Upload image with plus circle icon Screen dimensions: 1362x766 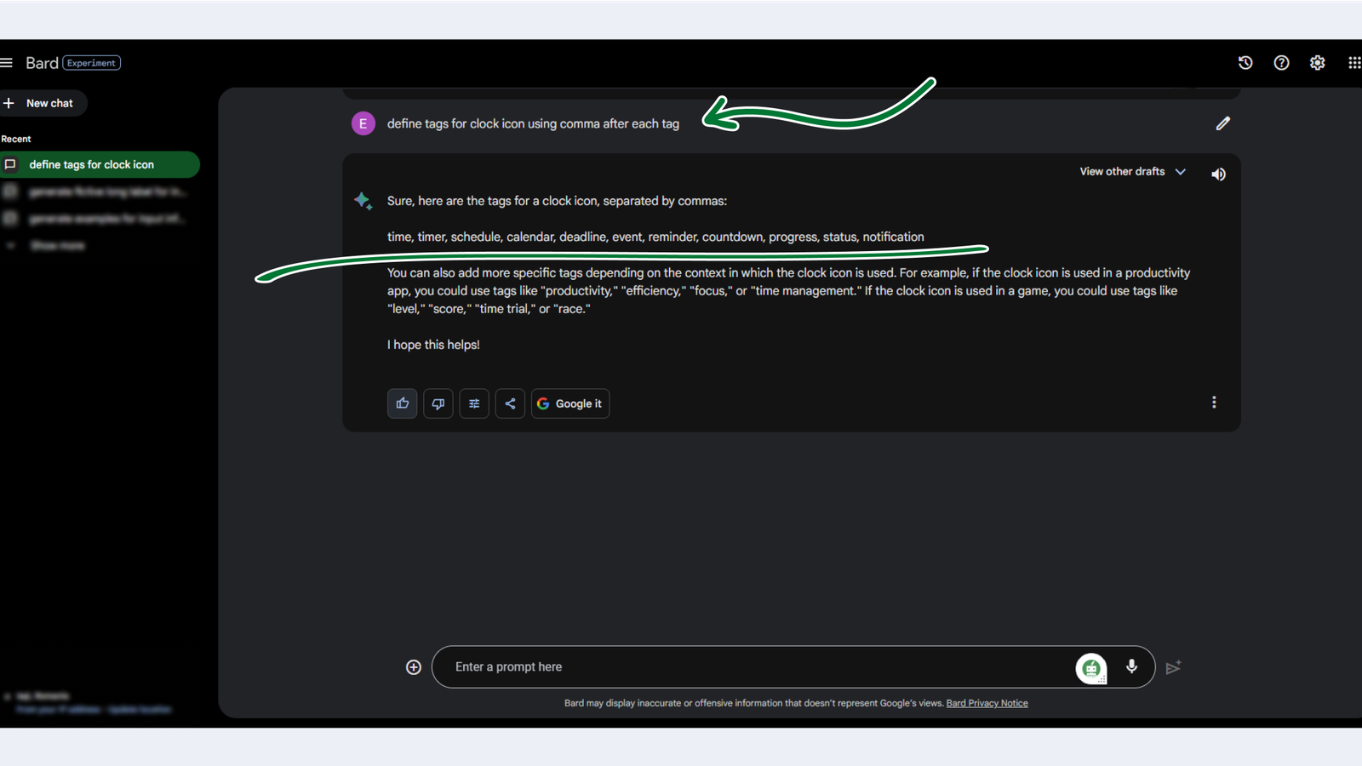click(414, 667)
